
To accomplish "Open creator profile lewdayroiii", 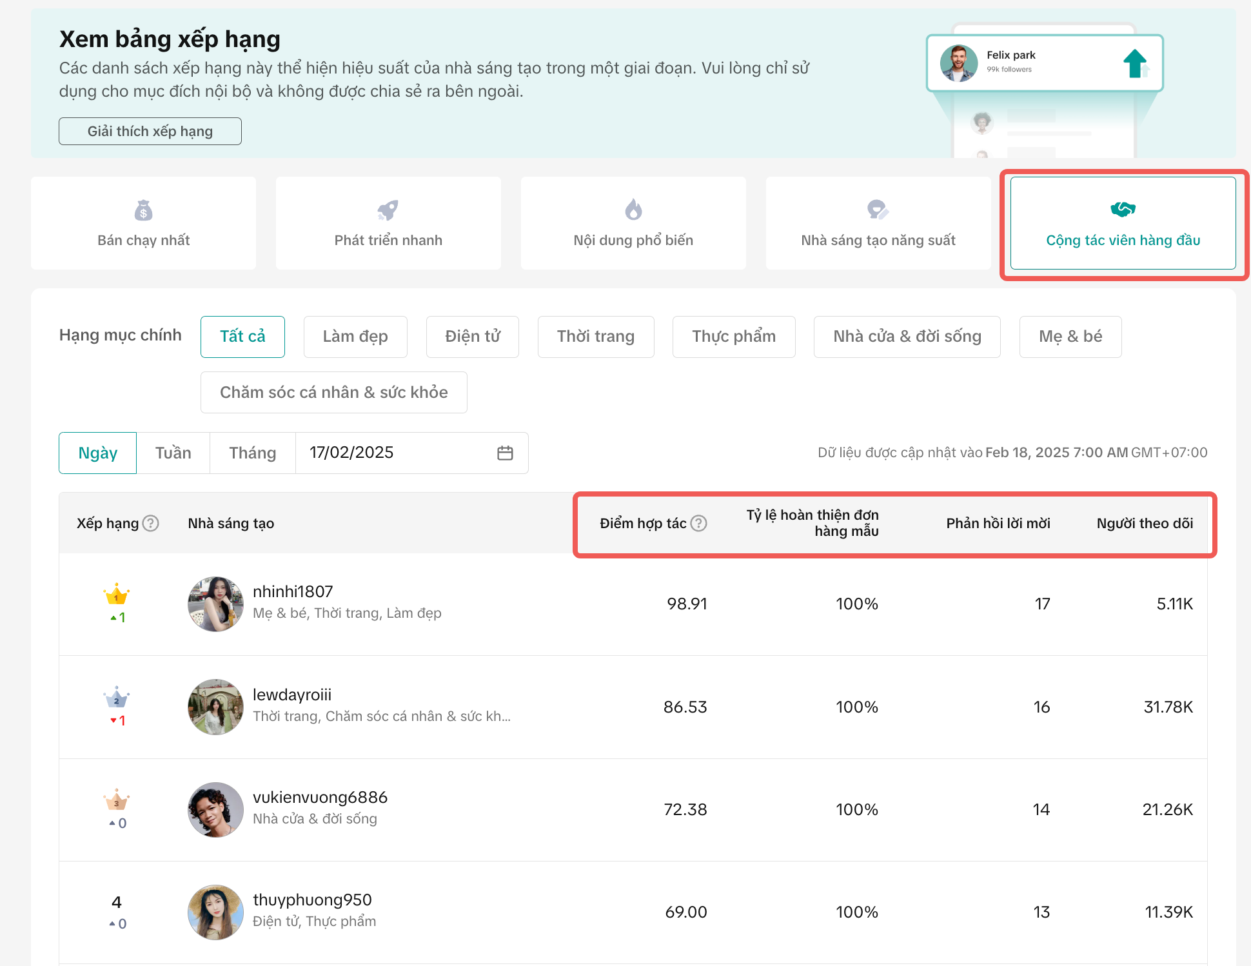I will (292, 695).
